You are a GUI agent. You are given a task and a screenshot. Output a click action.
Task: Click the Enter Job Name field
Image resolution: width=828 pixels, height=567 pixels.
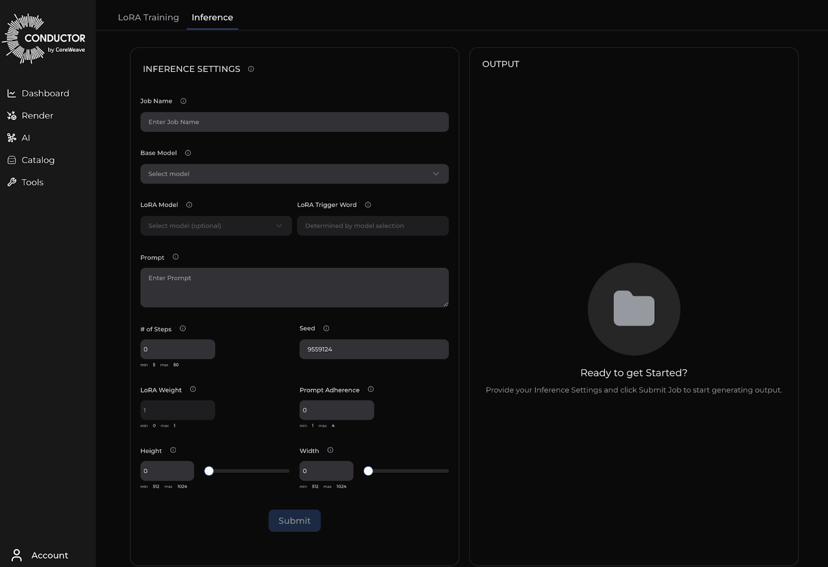pos(294,122)
